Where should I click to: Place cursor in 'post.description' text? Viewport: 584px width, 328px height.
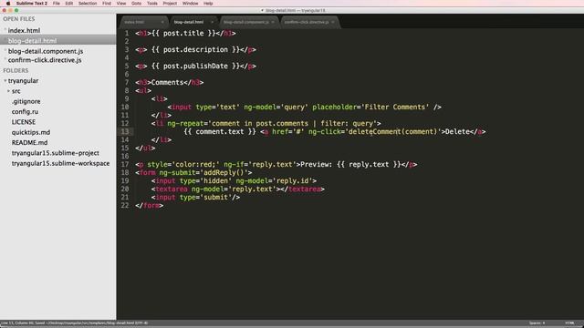pos(195,50)
